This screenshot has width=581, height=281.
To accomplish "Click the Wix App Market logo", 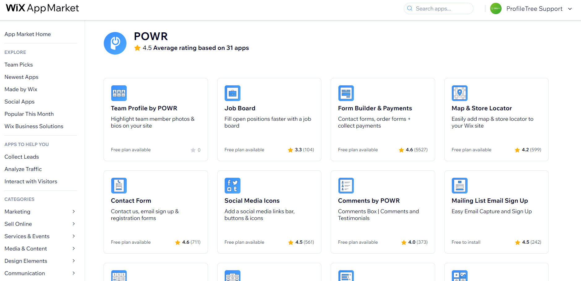I will point(42,8).
